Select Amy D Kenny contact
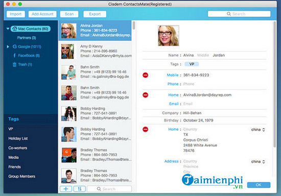Screen dimensions: 281x196 pos(95,51)
